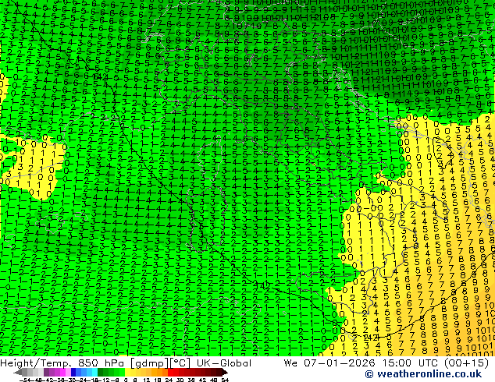This screenshot has width=495, height=382.
Task: Click the dark green swatch in legend
Action: point(100,372)
